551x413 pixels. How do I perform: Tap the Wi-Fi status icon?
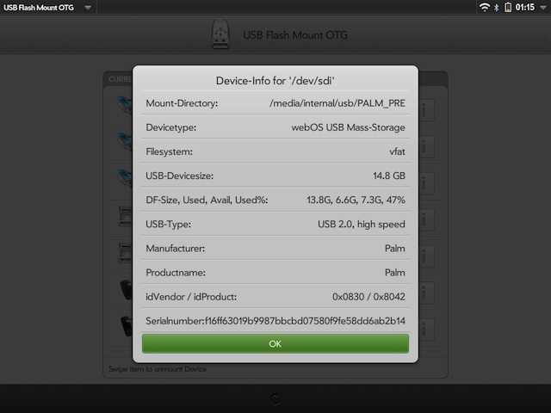485,8
